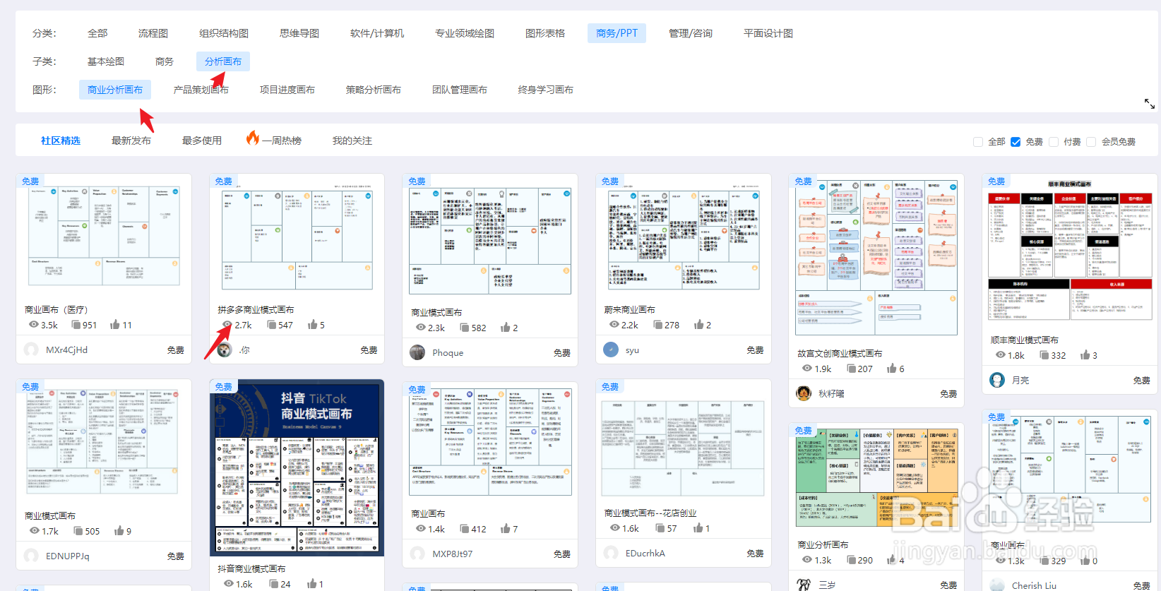Click the eye icon next to 2.3k
The width and height of the screenshot is (1161, 591).
(x=421, y=328)
